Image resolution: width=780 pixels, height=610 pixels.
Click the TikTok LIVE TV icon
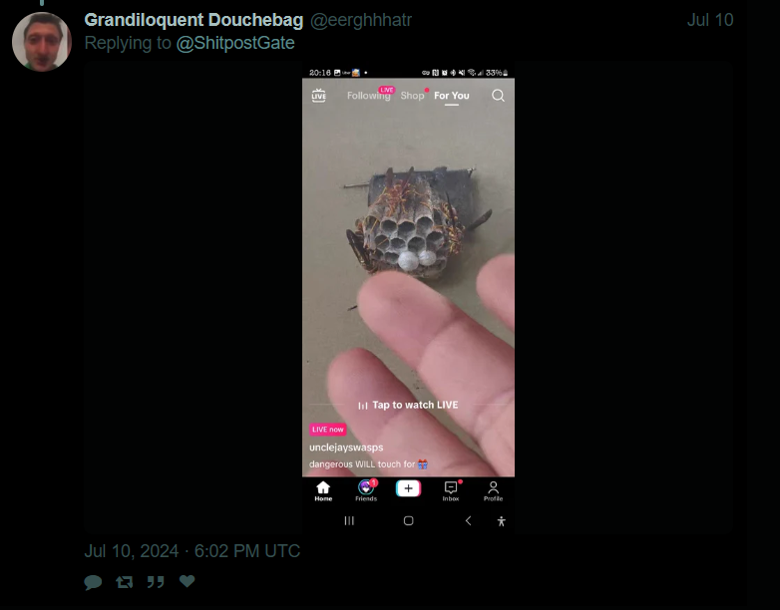coord(319,96)
